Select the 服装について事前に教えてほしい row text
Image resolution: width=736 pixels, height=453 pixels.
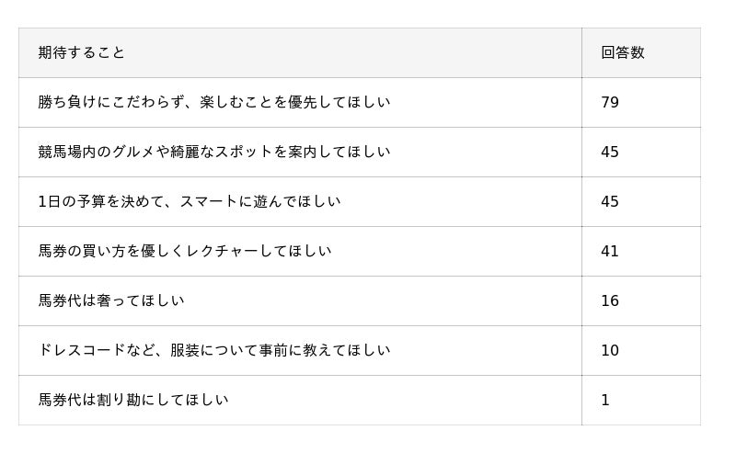pos(213,351)
